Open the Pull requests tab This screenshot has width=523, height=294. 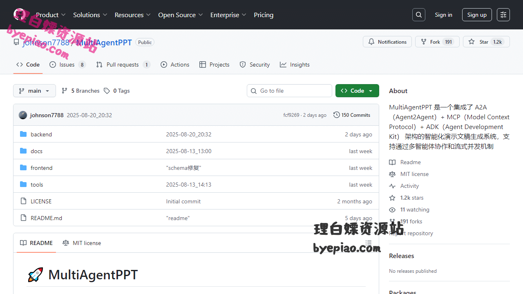click(x=123, y=65)
